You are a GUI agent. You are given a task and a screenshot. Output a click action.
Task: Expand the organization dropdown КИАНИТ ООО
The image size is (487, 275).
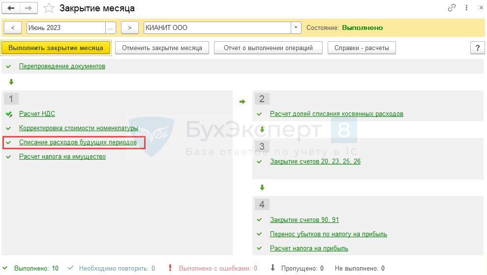coord(296,28)
